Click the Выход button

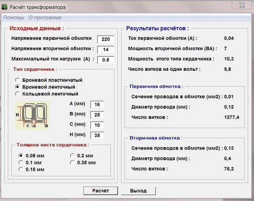click(x=138, y=191)
